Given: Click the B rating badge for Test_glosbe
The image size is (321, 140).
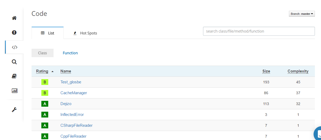Looking at the screenshot, I should point(45,82).
